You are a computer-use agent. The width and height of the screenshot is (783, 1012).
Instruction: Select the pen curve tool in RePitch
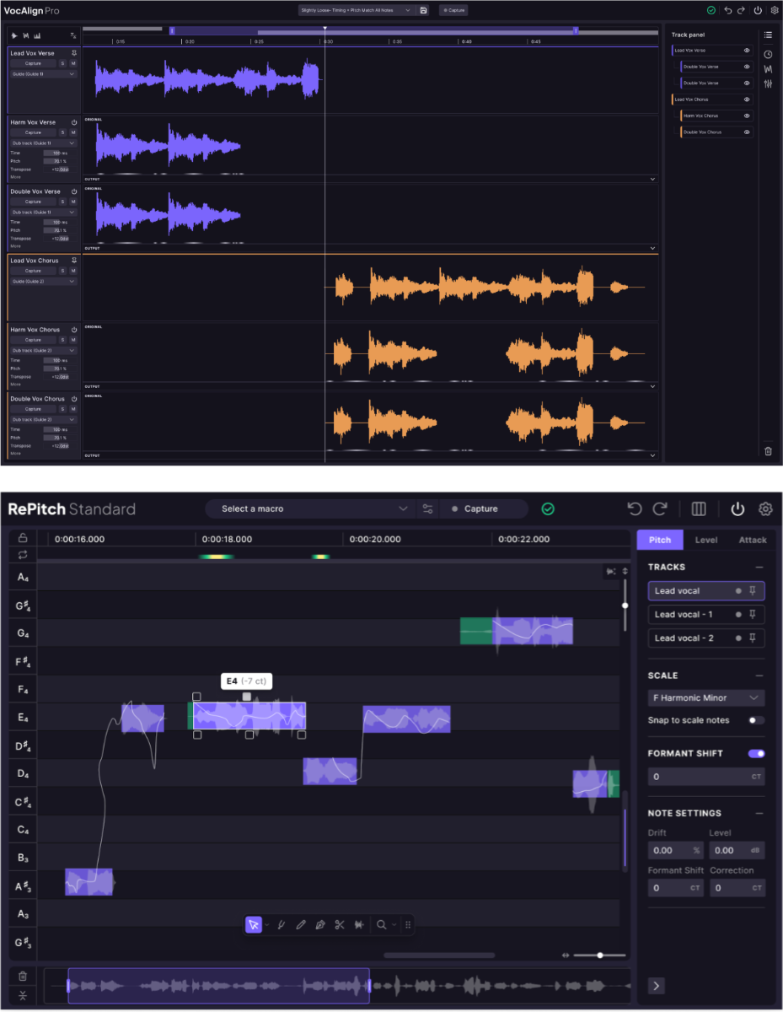(x=320, y=924)
